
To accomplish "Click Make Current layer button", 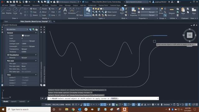I will point(111,12).
